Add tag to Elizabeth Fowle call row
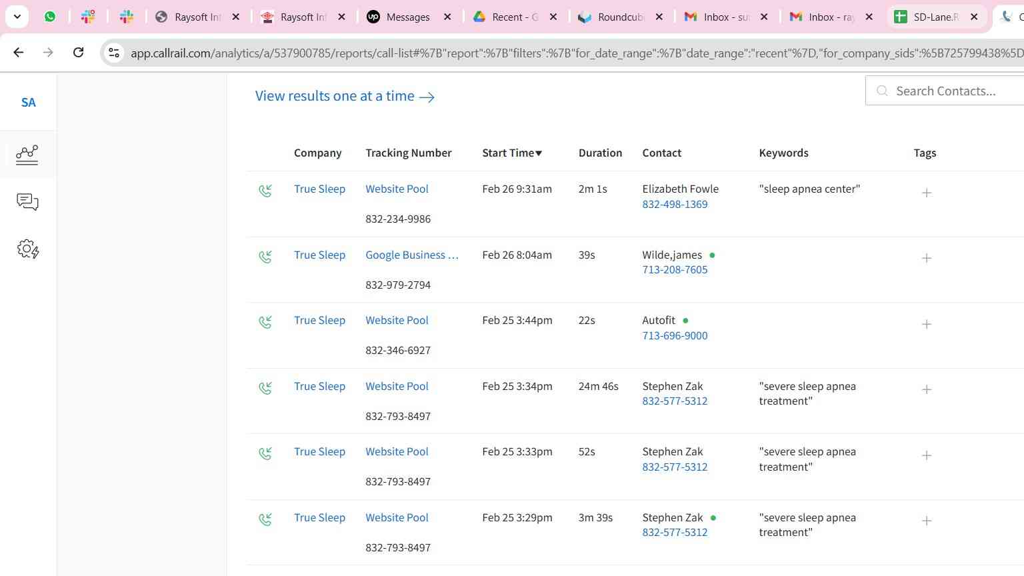 pos(926,193)
